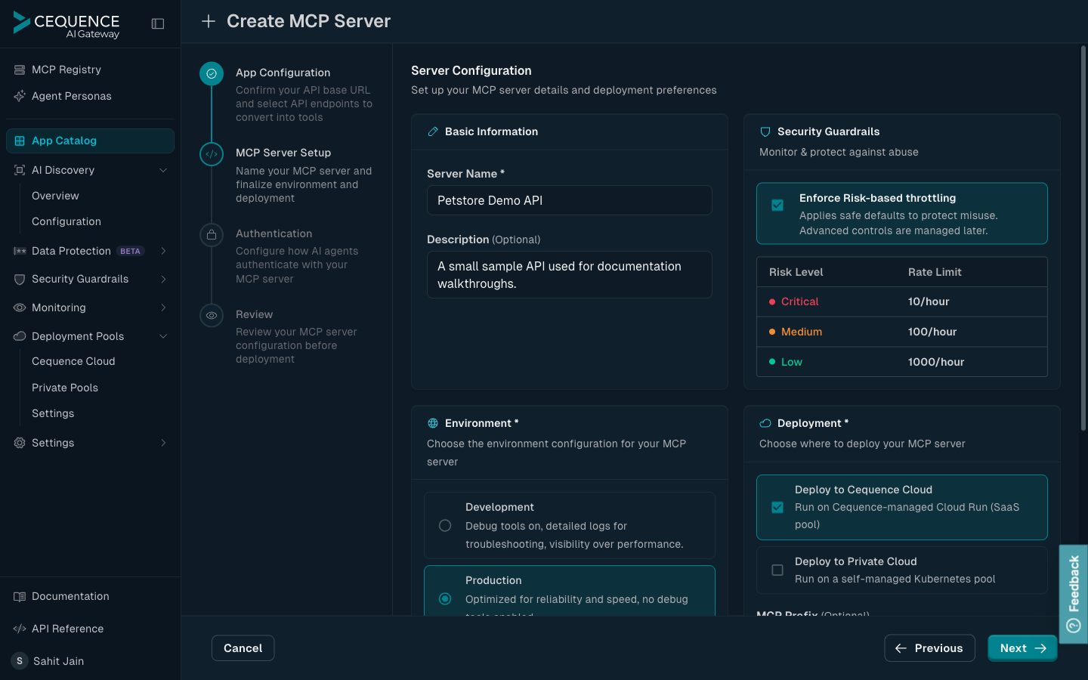Click the plus icon beside Create MCP Server
Image resolution: width=1088 pixels, height=680 pixels.
coord(209,21)
